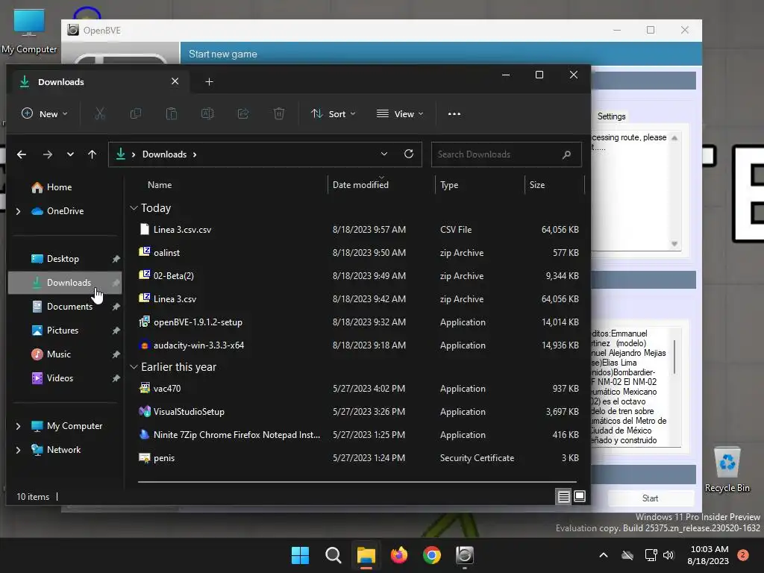Click the volume speaker tray icon
764x573 pixels.
coord(668,555)
